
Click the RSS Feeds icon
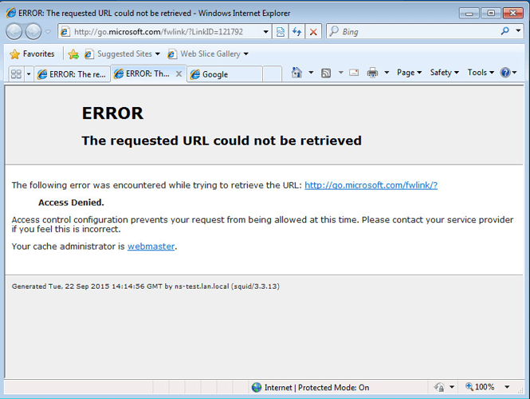click(x=326, y=73)
